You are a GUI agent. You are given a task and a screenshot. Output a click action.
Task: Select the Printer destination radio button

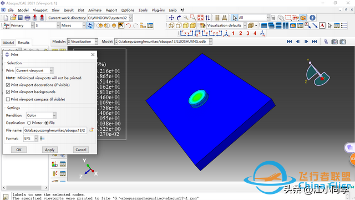pyautogui.click(x=29, y=123)
